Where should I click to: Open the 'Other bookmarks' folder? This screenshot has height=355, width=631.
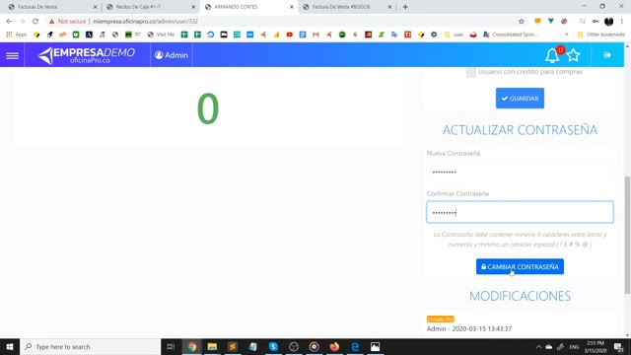(601, 35)
